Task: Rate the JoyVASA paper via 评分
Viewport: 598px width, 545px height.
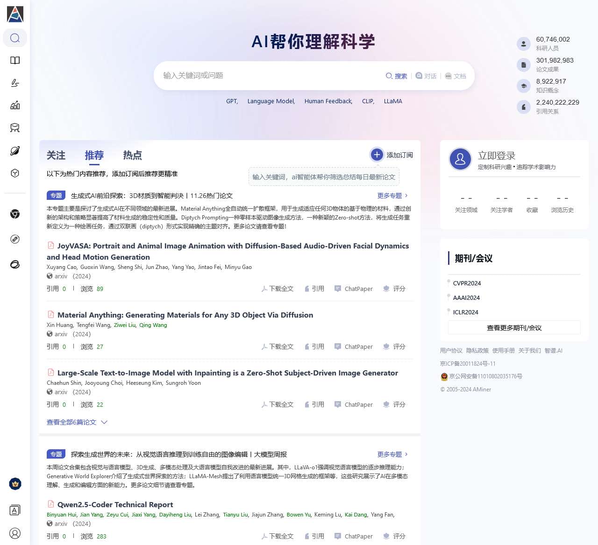Action: coord(394,289)
